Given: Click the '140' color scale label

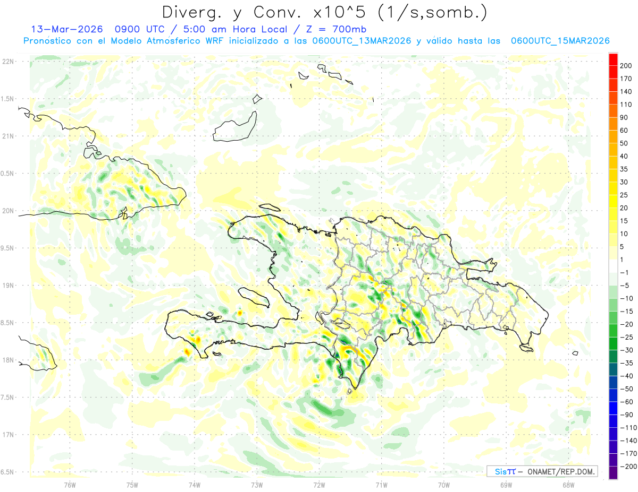Looking at the screenshot, I should tap(626, 92).
